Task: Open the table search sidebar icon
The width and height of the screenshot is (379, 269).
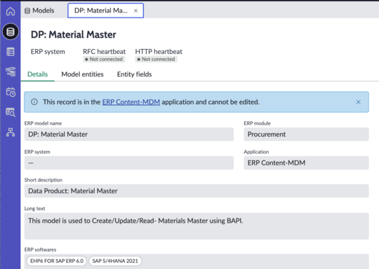Action: coord(11,112)
